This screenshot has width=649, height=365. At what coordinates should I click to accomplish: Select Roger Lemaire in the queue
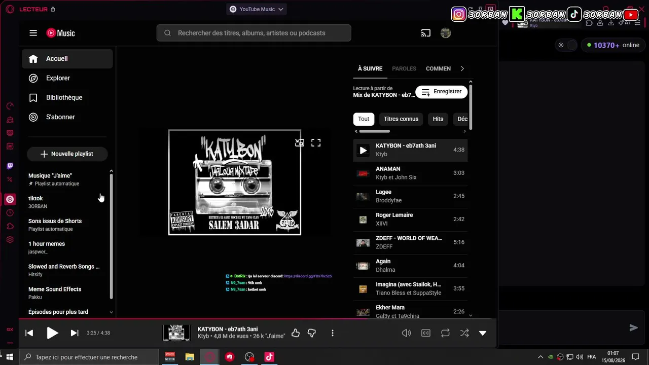[410, 219]
